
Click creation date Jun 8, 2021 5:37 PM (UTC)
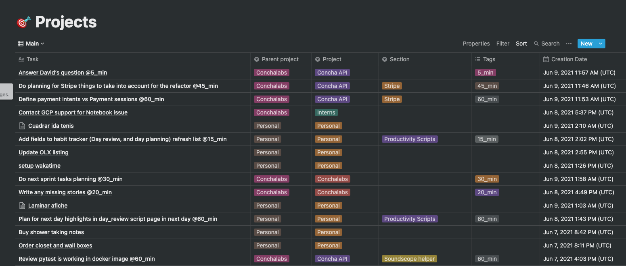(578, 112)
